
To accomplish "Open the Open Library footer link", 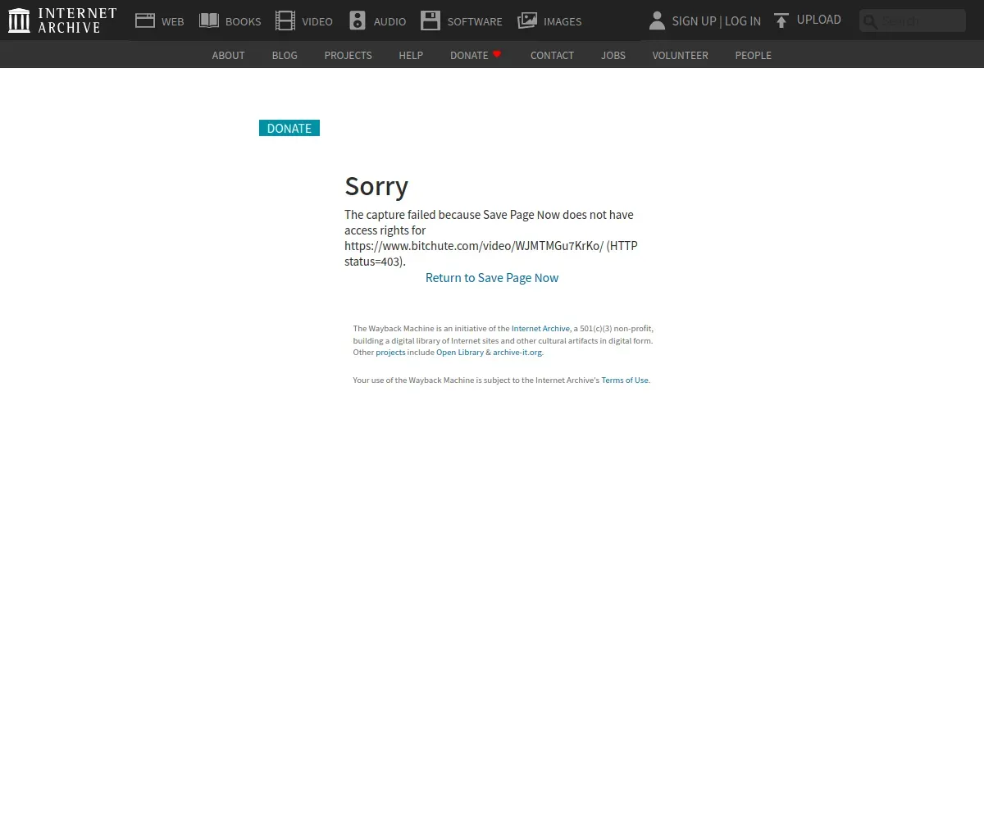I will (460, 352).
